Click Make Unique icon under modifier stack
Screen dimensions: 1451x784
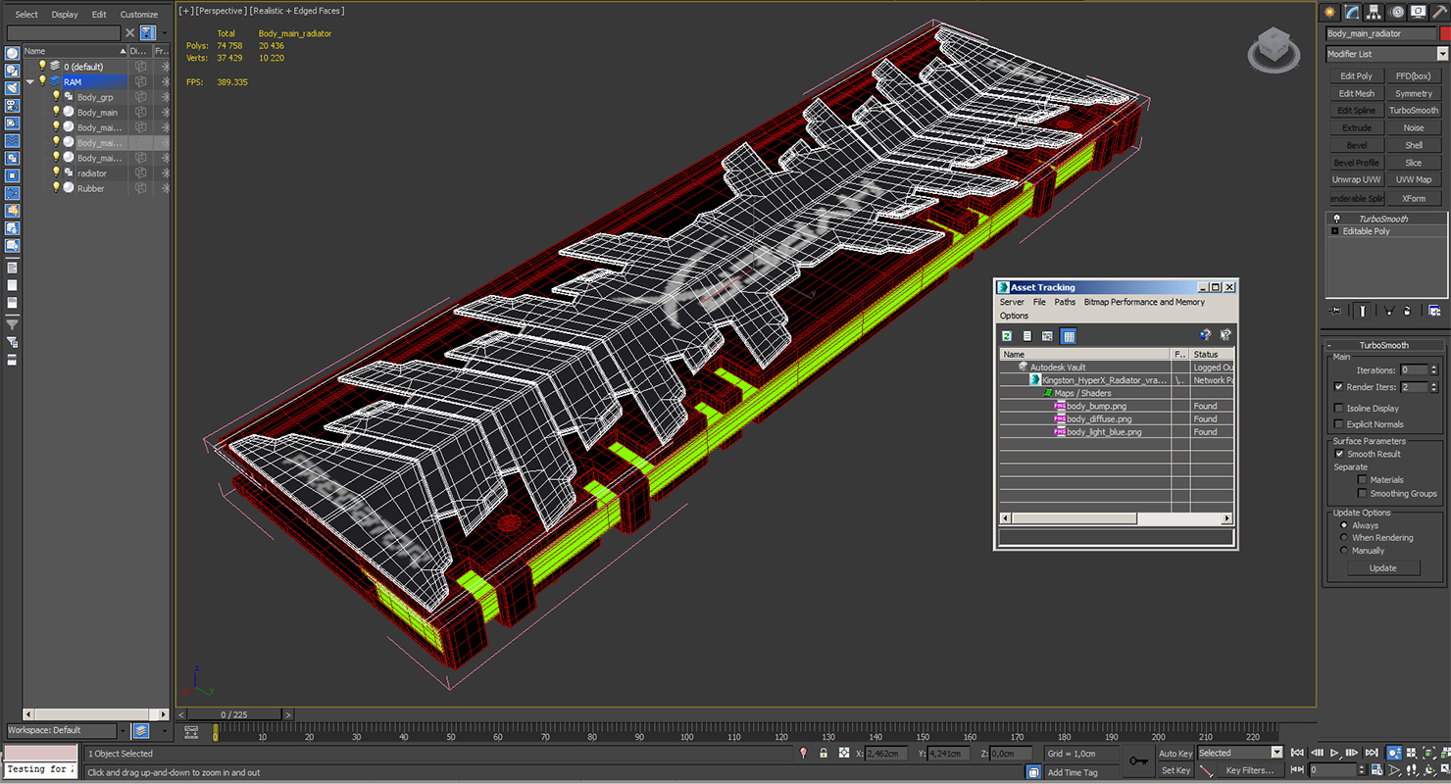tap(1388, 311)
